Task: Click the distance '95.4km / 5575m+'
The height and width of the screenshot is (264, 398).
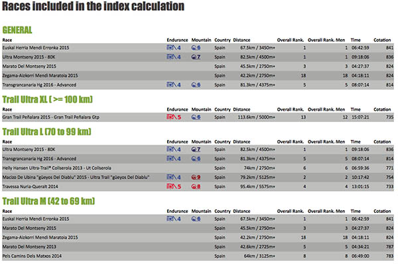Action: point(257,186)
